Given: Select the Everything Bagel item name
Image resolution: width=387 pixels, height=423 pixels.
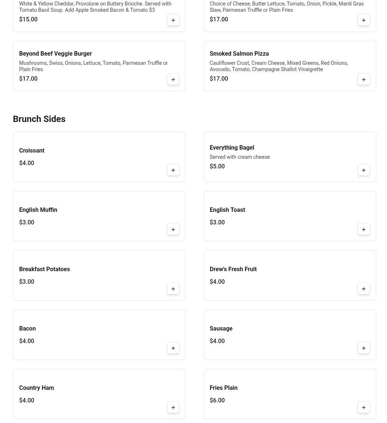Looking at the screenshot, I should (x=232, y=148).
